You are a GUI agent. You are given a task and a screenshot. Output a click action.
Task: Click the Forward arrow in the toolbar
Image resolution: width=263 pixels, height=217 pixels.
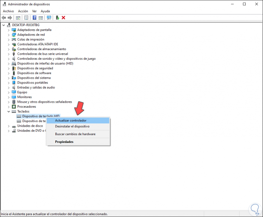(x=10, y=18)
